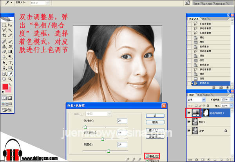Select the History Brush tool

[x=10, y=46]
